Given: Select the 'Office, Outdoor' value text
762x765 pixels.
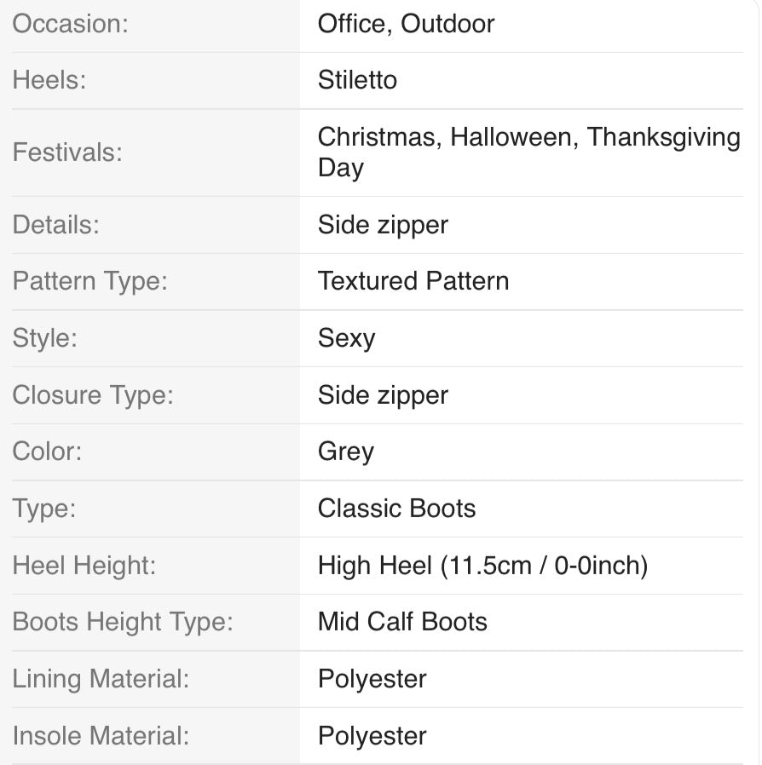Looking at the screenshot, I should (x=406, y=24).
